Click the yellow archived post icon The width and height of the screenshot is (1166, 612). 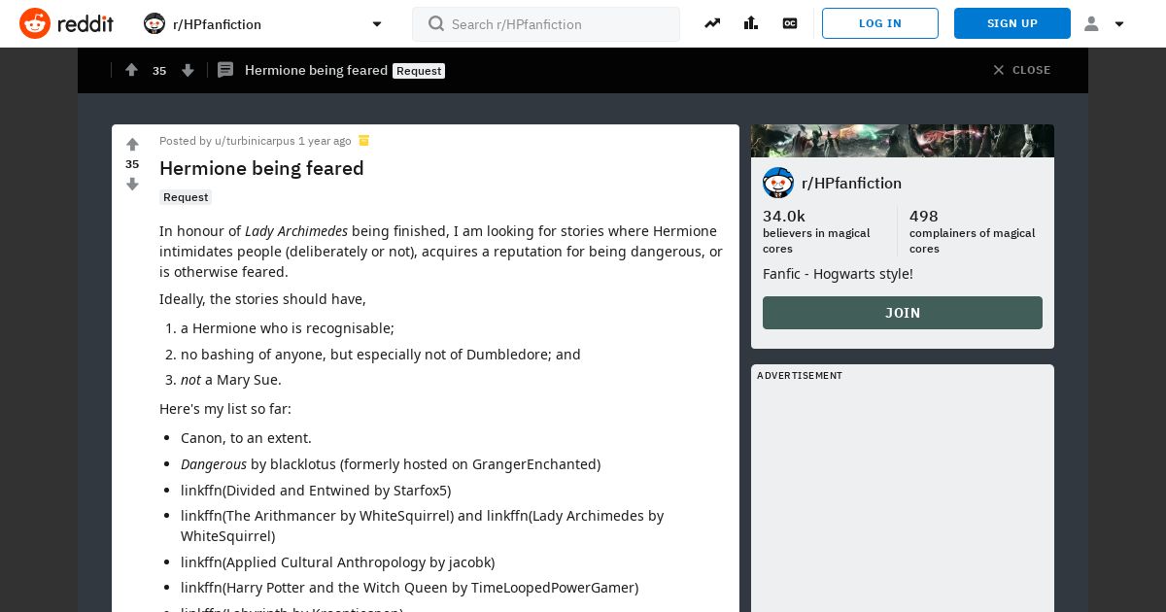click(364, 140)
